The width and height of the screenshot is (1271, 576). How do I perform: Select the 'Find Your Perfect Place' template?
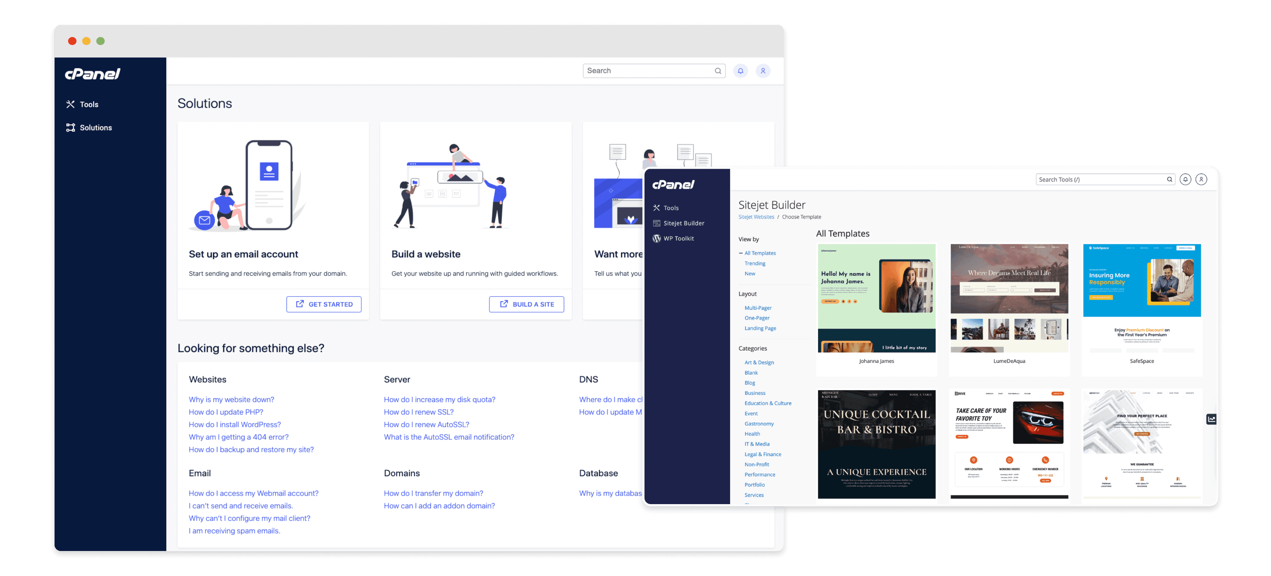(1142, 444)
